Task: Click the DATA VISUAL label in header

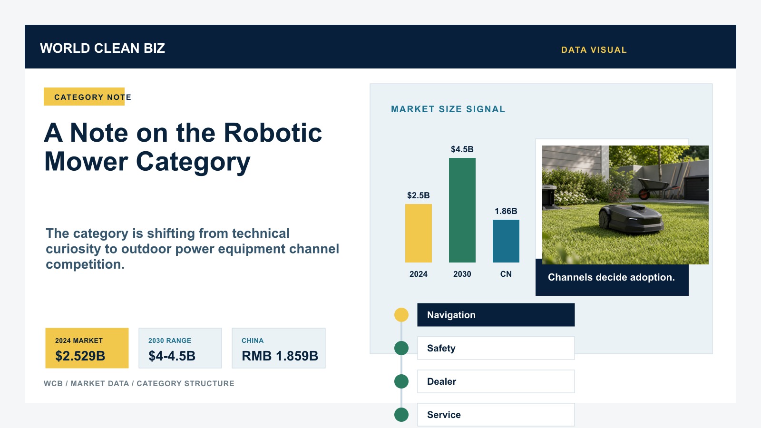Action: point(594,50)
